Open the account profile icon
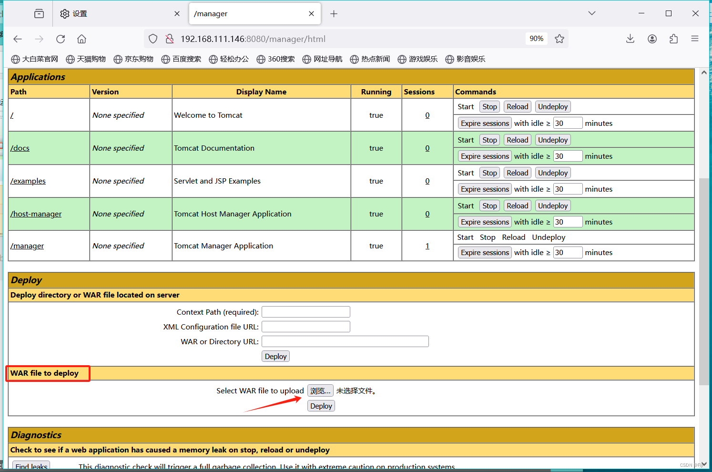This screenshot has height=472, width=712. (652, 39)
